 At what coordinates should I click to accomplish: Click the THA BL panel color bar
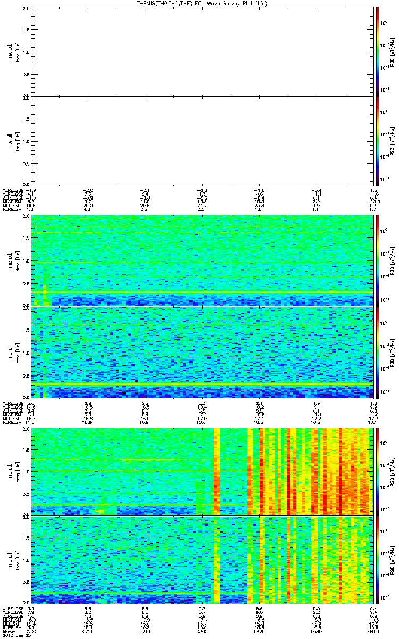click(378, 51)
